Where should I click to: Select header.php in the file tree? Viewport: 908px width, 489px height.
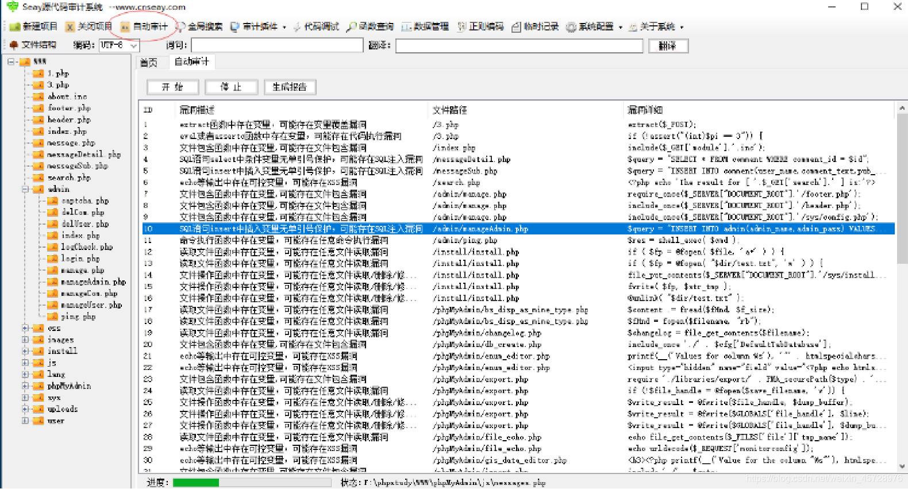pos(69,120)
